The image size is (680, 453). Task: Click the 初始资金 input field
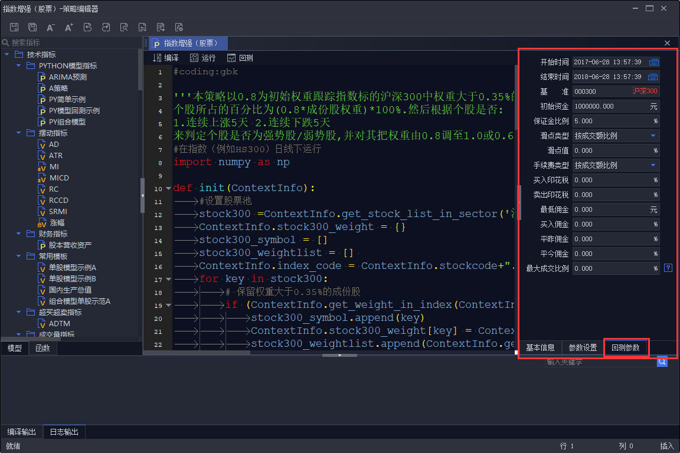609,106
